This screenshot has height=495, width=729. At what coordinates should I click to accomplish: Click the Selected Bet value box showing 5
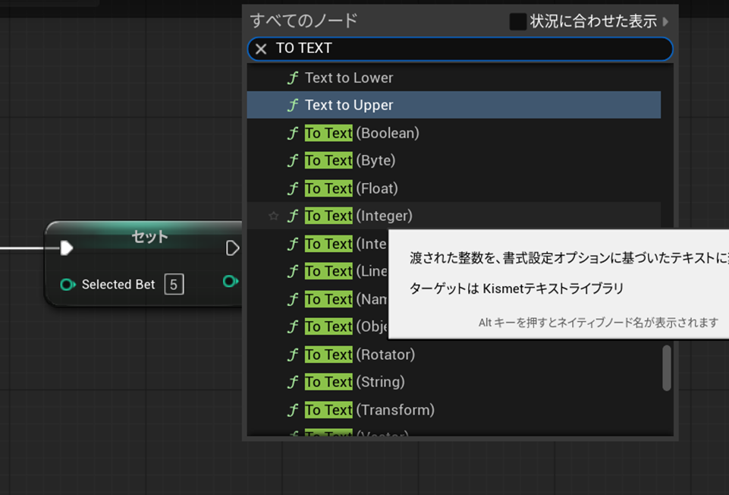pos(174,285)
